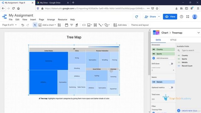The height and width of the screenshot is (113, 201).
Task: Insert a text box
Action: tap(95, 25)
